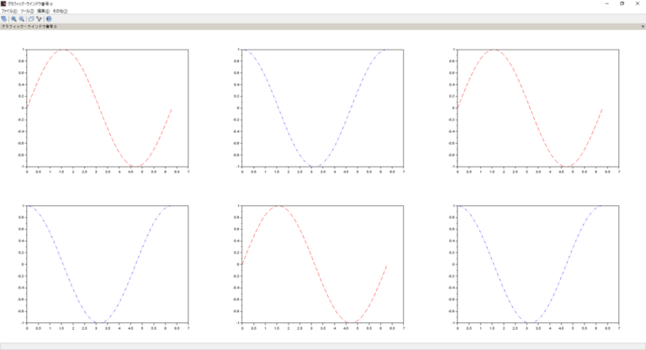Open the ファイル (File) menu

coord(9,11)
